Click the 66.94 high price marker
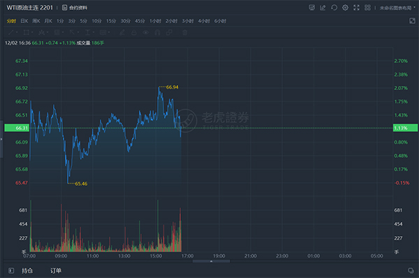The image size is (419, 278). [172, 87]
